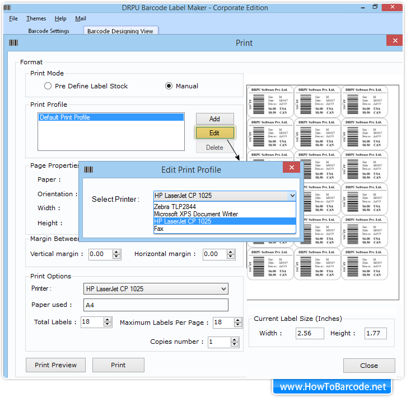The width and height of the screenshot is (406, 398).
Task: Select Default Print Profile in the list
Action: [111, 117]
